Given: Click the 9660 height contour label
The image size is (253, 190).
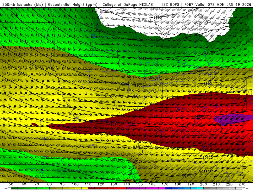Looking at the screenshot, I should (x=157, y=17).
